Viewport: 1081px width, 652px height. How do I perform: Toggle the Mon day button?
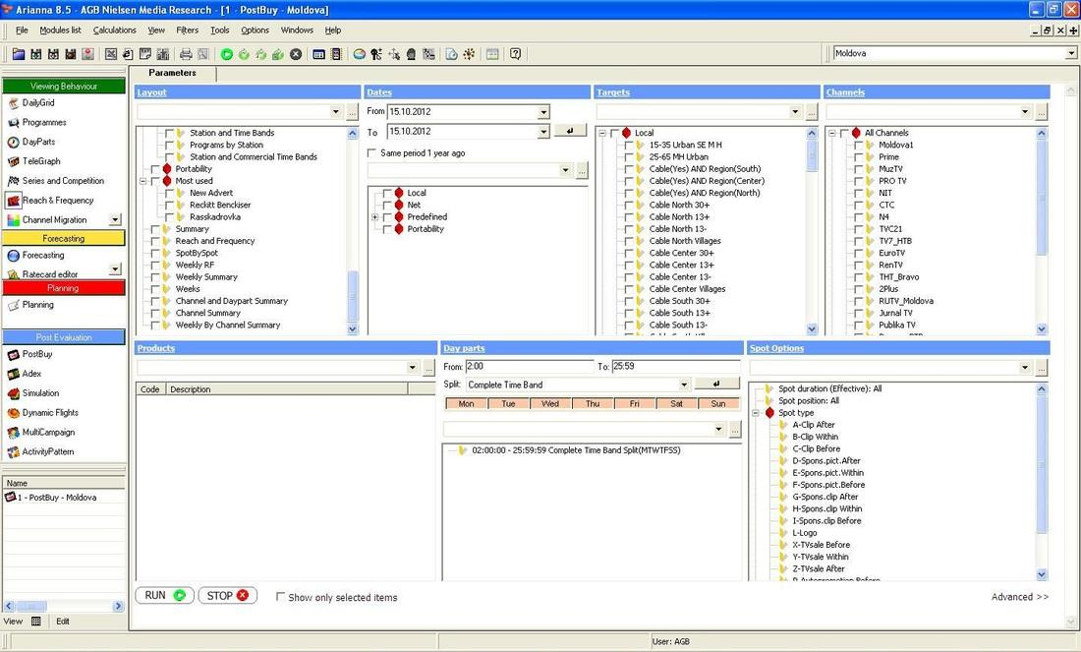pos(466,403)
